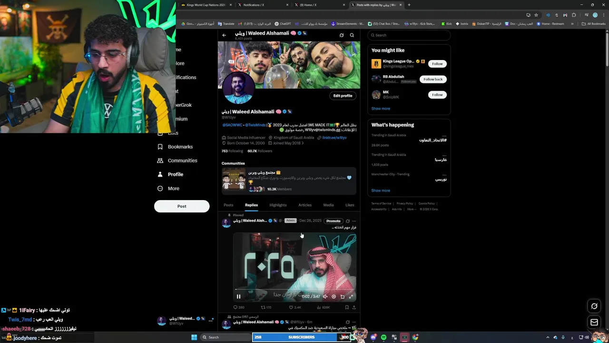Viewport: 609px width, 343px height.
Task: Open the Bookmarks sidebar item
Action: [x=175, y=147]
